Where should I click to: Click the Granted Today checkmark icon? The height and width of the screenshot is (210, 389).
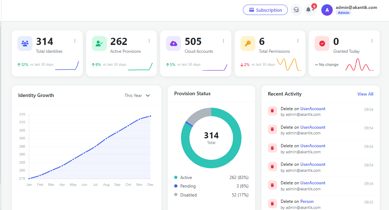(x=322, y=43)
